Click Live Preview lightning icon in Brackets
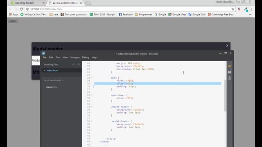This screenshot has width=262, height=147. 229,66
